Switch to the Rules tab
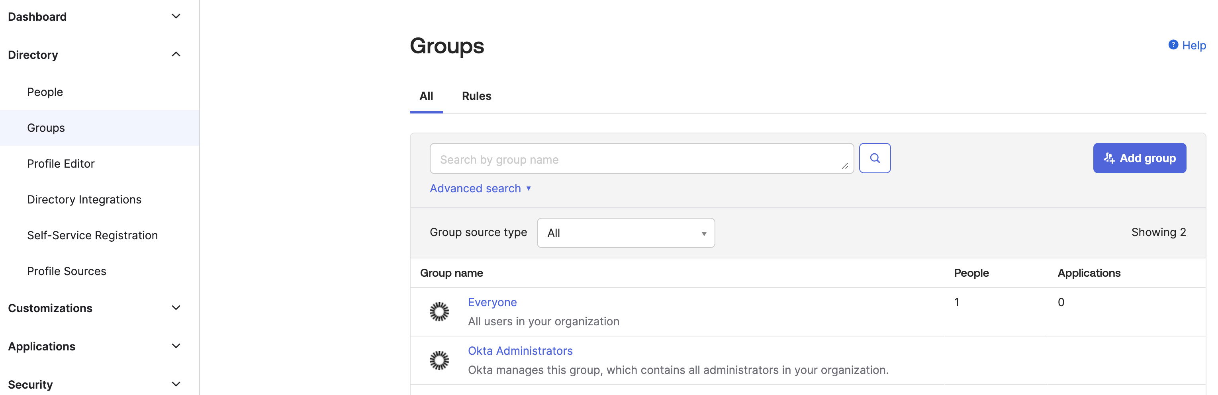The width and height of the screenshot is (1218, 395). [476, 96]
